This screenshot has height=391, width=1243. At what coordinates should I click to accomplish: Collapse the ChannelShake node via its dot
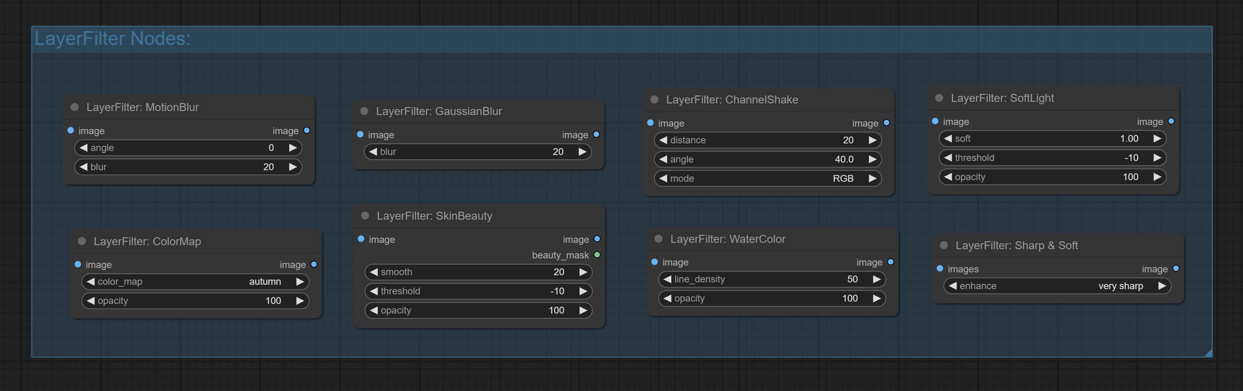pyautogui.click(x=654, y=99)
